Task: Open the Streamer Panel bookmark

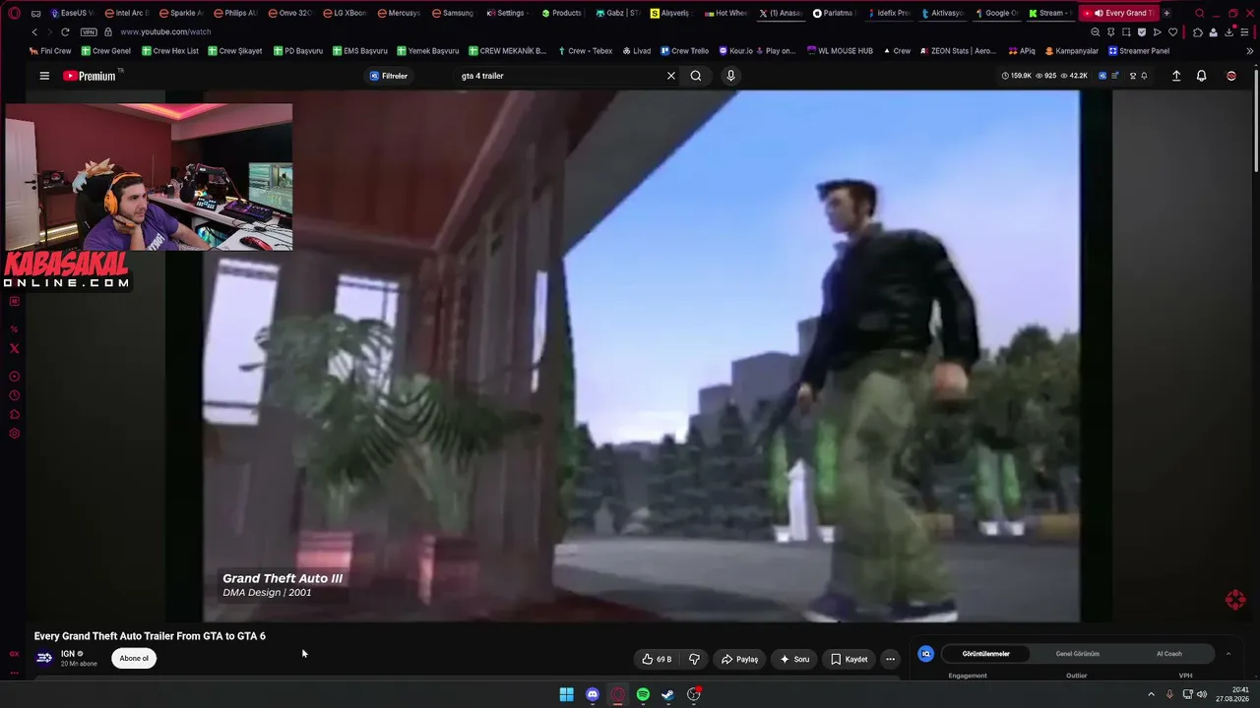Action: pyautogui.click(x=1139, y=50)
